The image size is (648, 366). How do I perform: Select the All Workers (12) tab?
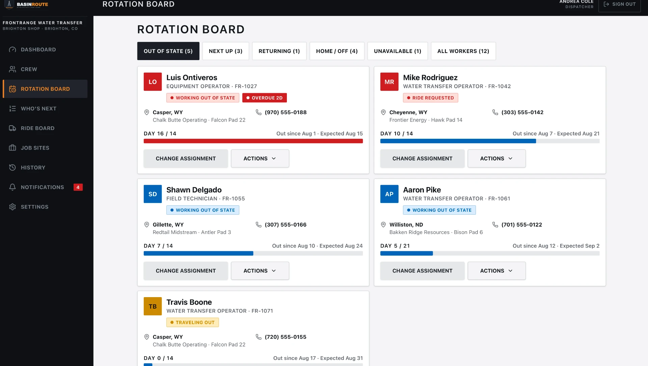pos(463,51)
